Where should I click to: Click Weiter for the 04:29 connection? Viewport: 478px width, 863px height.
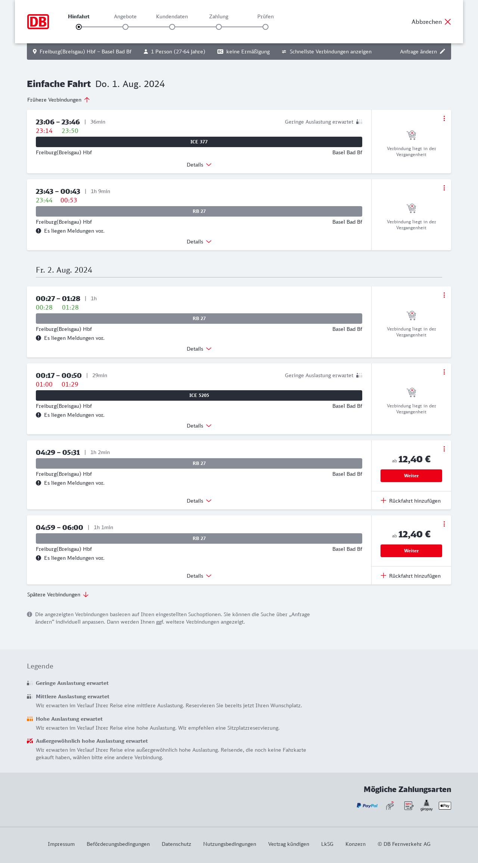(411, 476)
